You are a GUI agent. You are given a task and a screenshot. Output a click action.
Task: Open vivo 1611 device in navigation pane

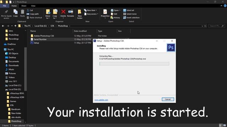pyautogui.click(x=13, y=81)
